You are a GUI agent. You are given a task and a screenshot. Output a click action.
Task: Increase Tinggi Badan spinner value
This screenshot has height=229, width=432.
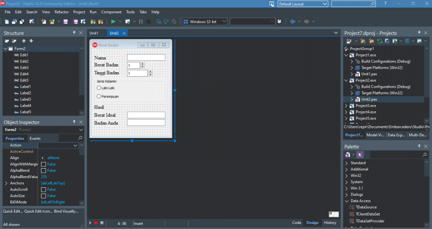pos(150,72)
